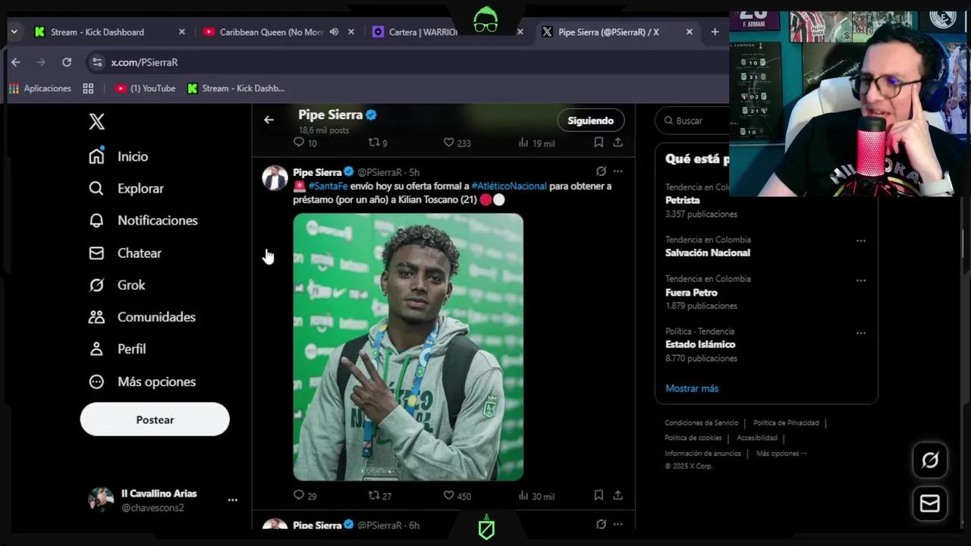Image resolution: width=971 pixels, height=546 pixels.
Task: Open Política de cookies link
Action: [693, 438]
